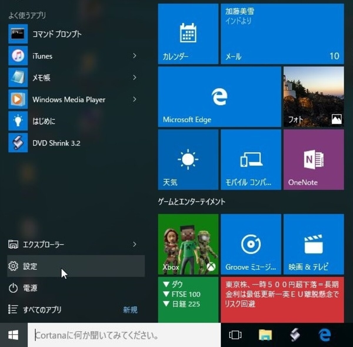Open the 映画 & テレビ tile
The height and width of the screenshot is (347, 353).
pos(314,244)
